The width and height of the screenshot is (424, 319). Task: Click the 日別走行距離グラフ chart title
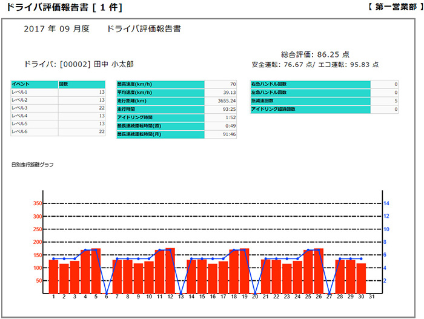click(x=32, y=164)
